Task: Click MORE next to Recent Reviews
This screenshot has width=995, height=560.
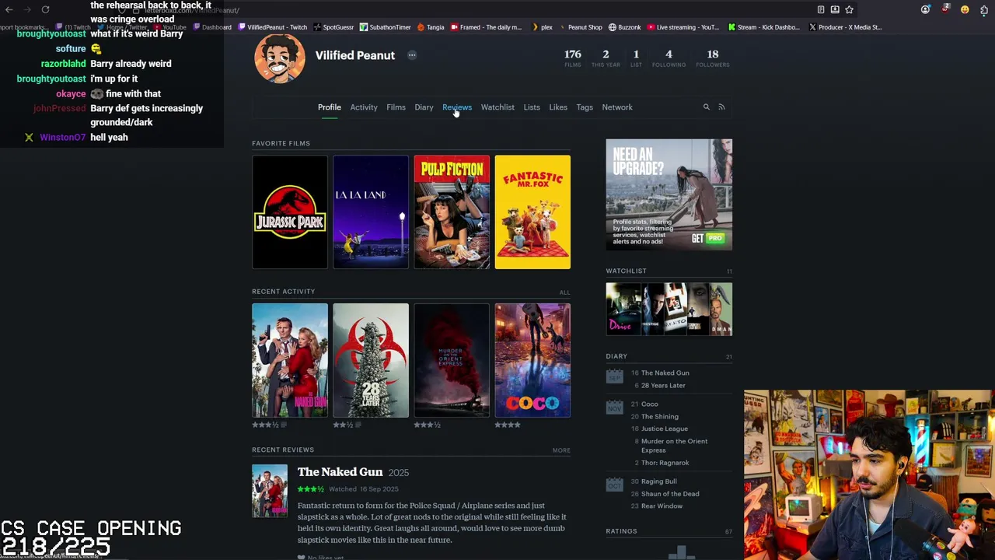Action: 561,450
